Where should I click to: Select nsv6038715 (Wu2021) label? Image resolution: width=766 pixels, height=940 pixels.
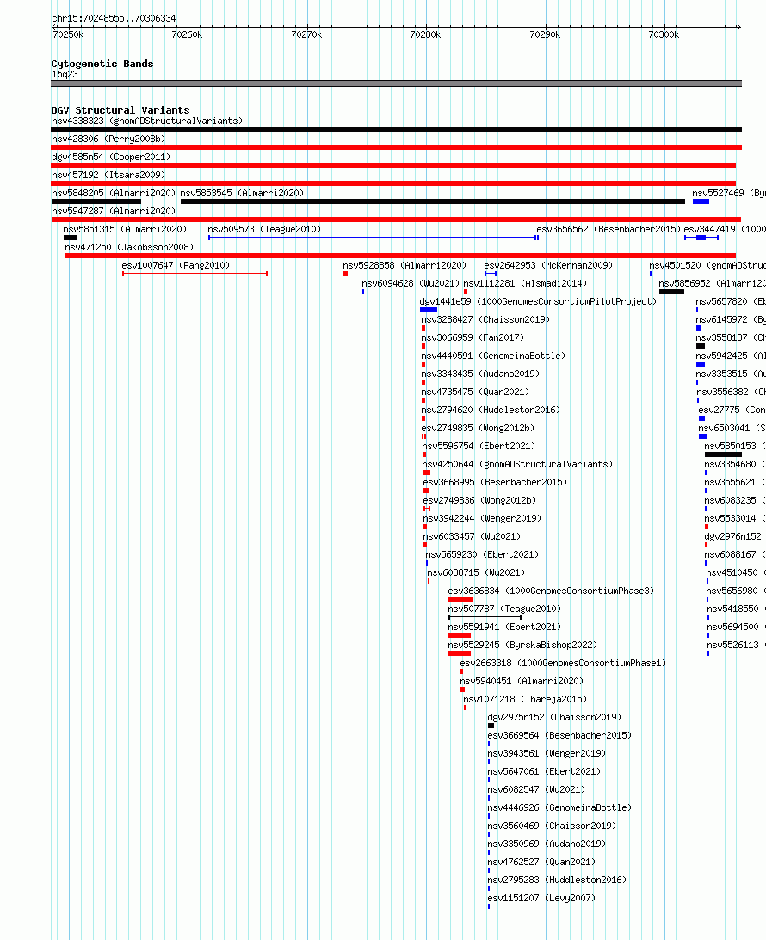coord(476,572)
